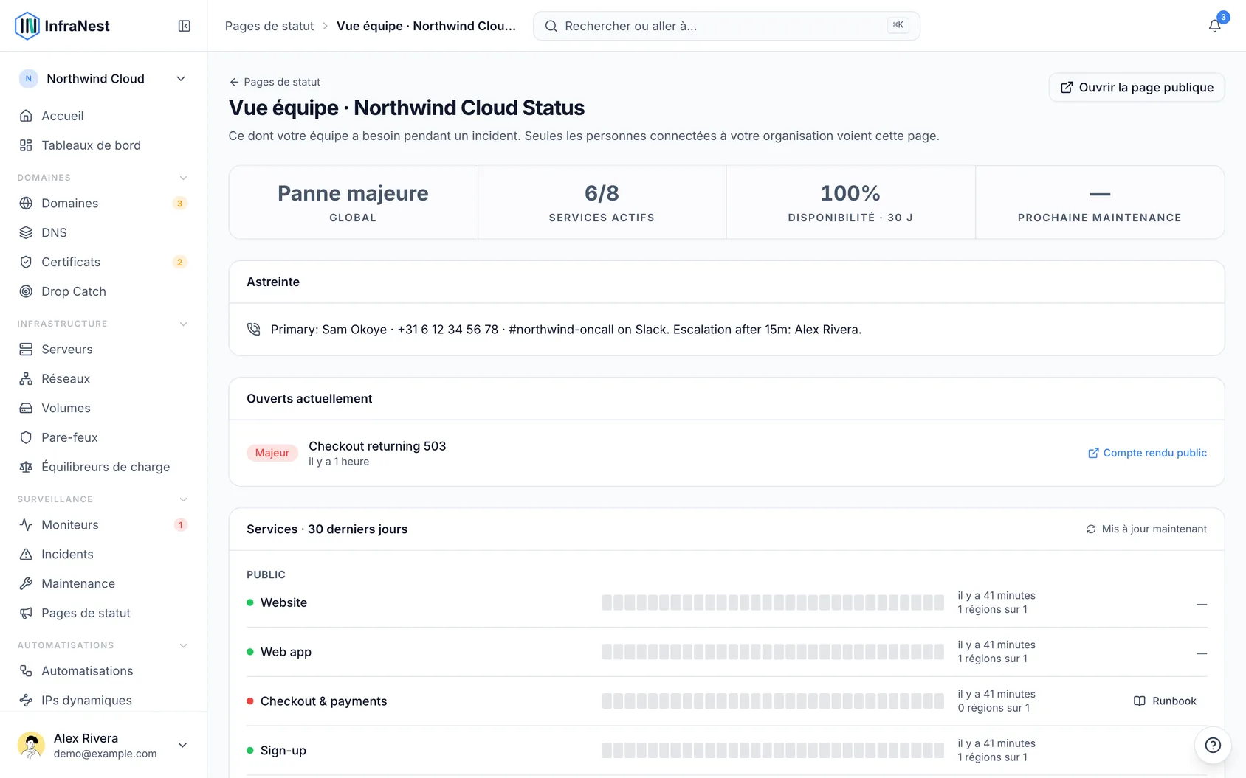The width and height of the screenshot is (1246, 778).
Task: Open Automatisations in sidebar
Action: [103, 670]
